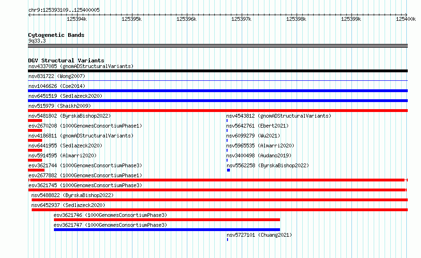This screenshot has height=258, width=421.
Task: Open variant nsv5727101 (Chuang2021)
Action: pyautogui.click(x=259, y=235)
